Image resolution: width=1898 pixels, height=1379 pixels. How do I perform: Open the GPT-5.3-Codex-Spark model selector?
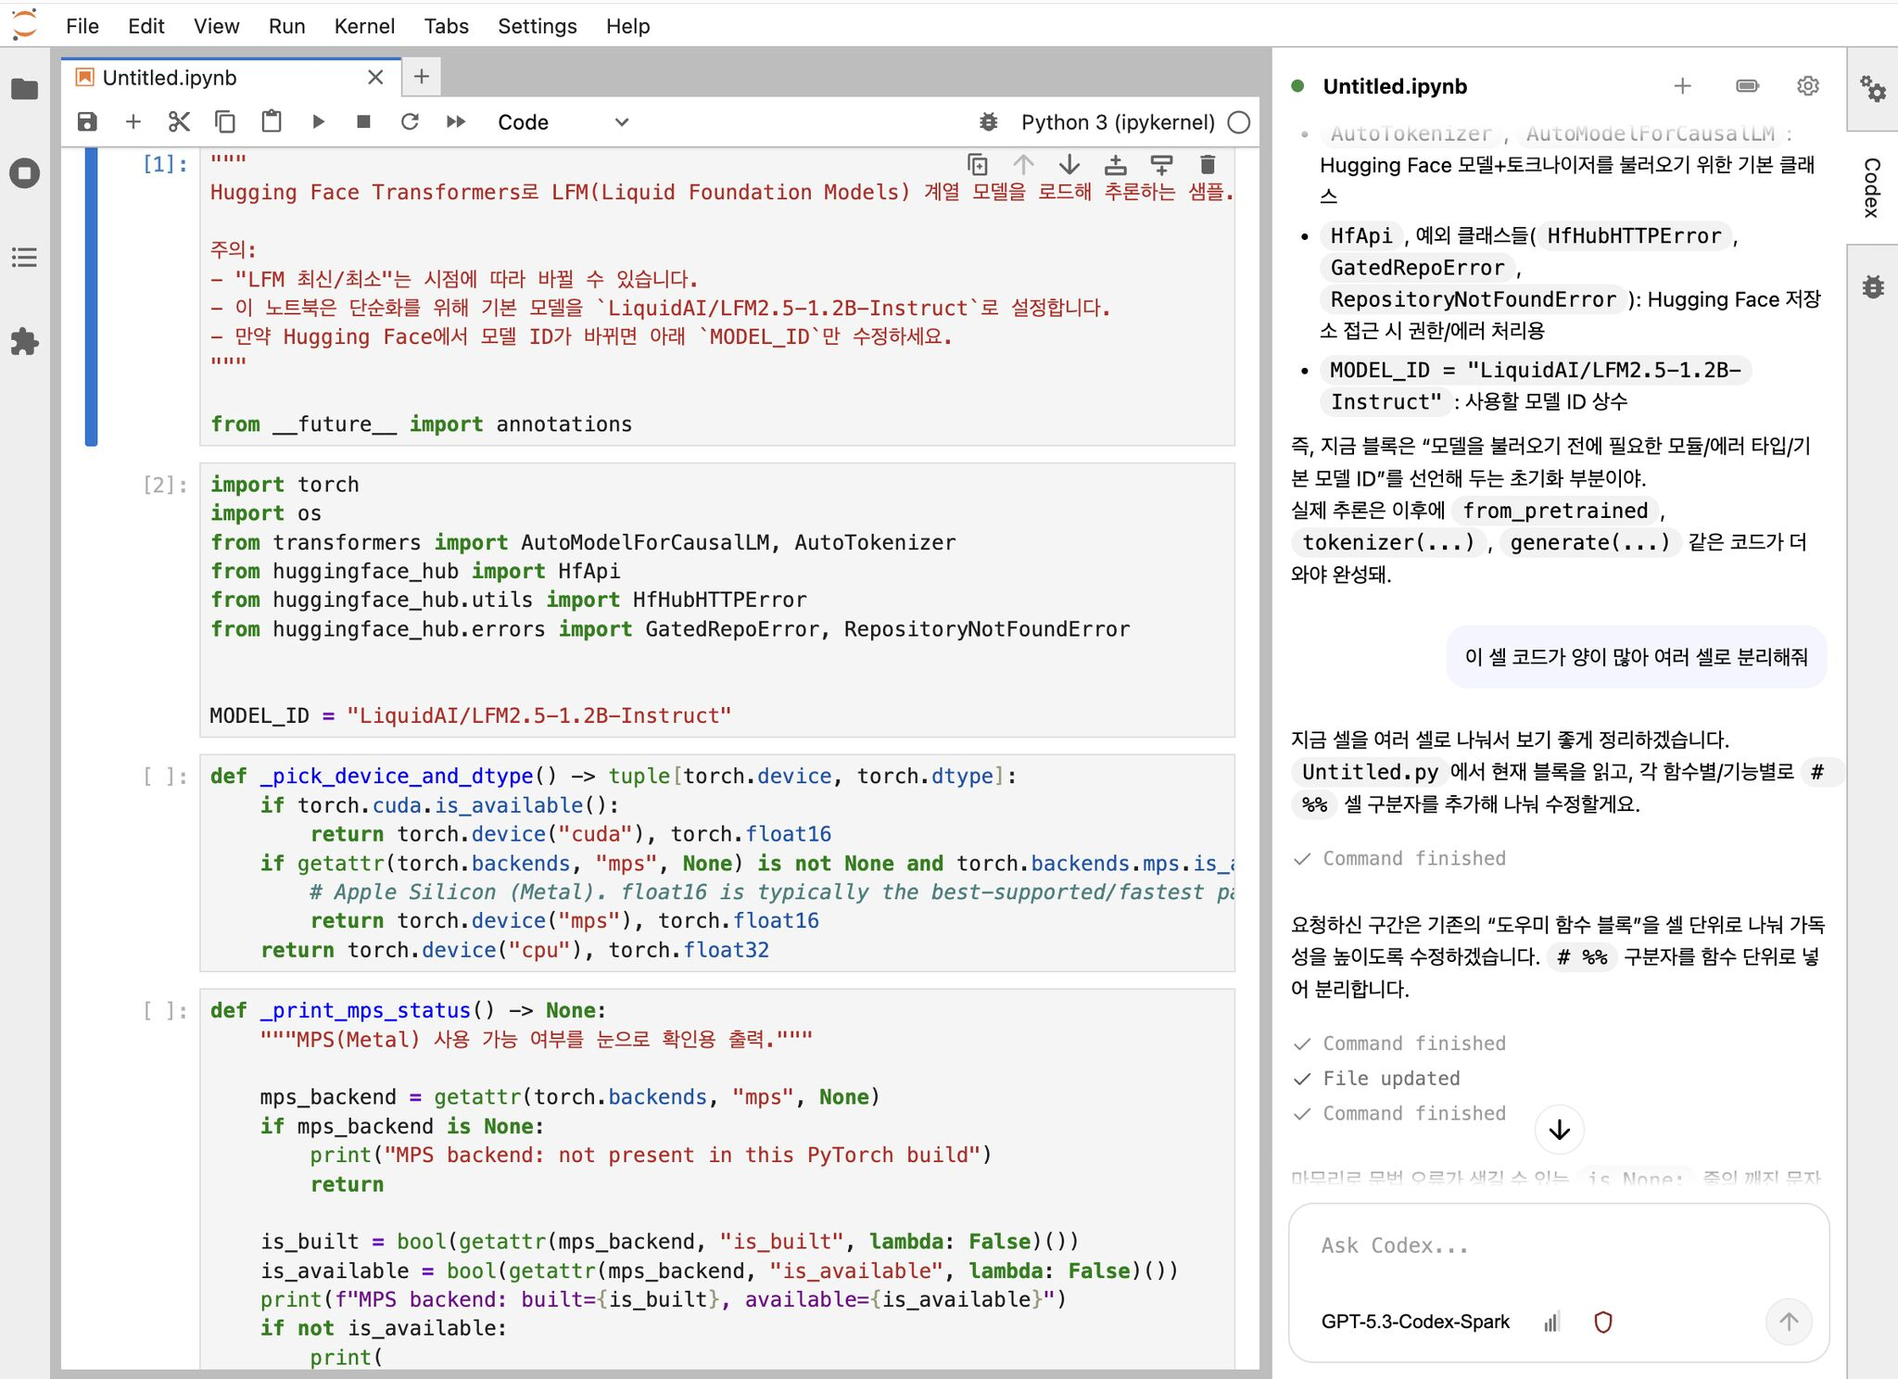pyautogui.click(x=1415, y=1322)
